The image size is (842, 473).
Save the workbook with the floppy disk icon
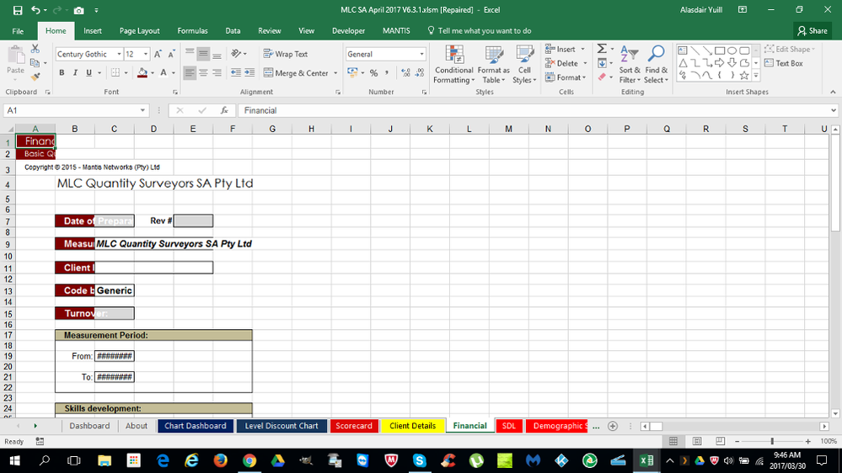tap(17, 10)
